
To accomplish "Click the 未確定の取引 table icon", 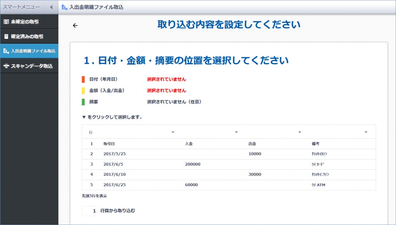I will [6, 22].
